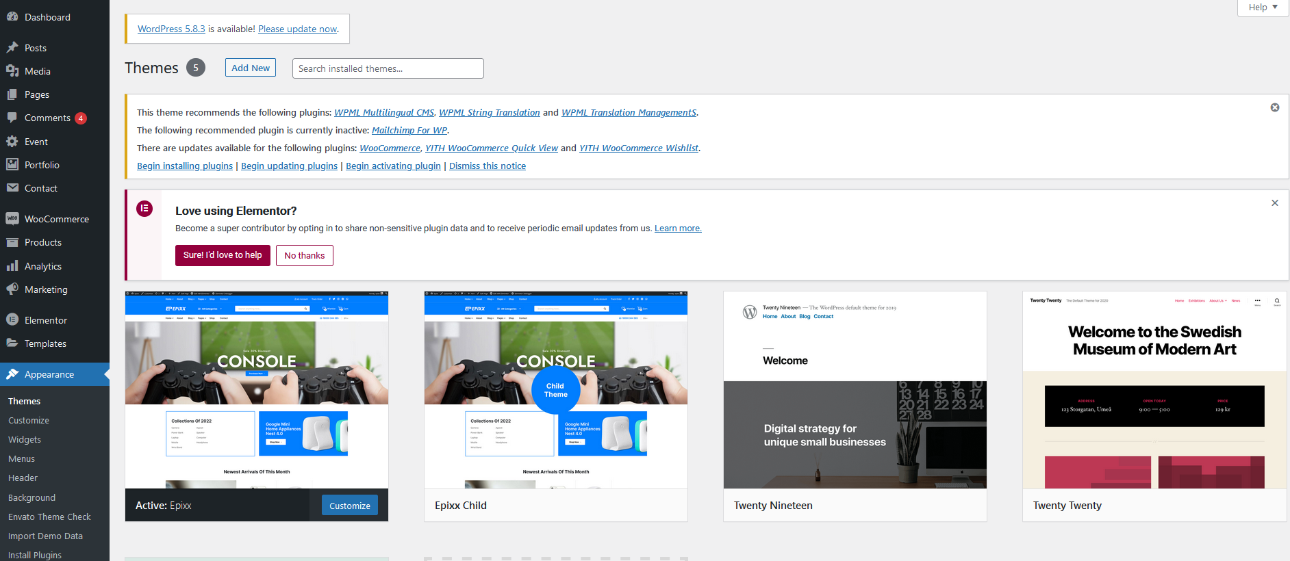The image size is (1290, 561).
Task: Open YITH WooCommerce Quick View link
Action: (492, 148)
